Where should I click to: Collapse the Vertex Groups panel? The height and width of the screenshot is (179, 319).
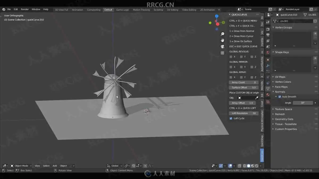pos(283,28)
